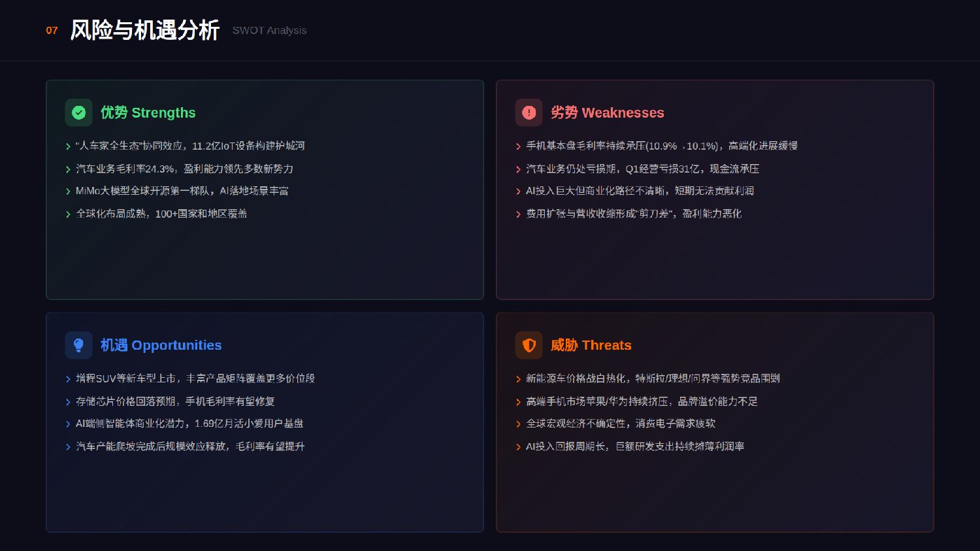980x551 pixels.
Task: Click the bullet mentioning "剪刀差"
Action: (634, 214)
